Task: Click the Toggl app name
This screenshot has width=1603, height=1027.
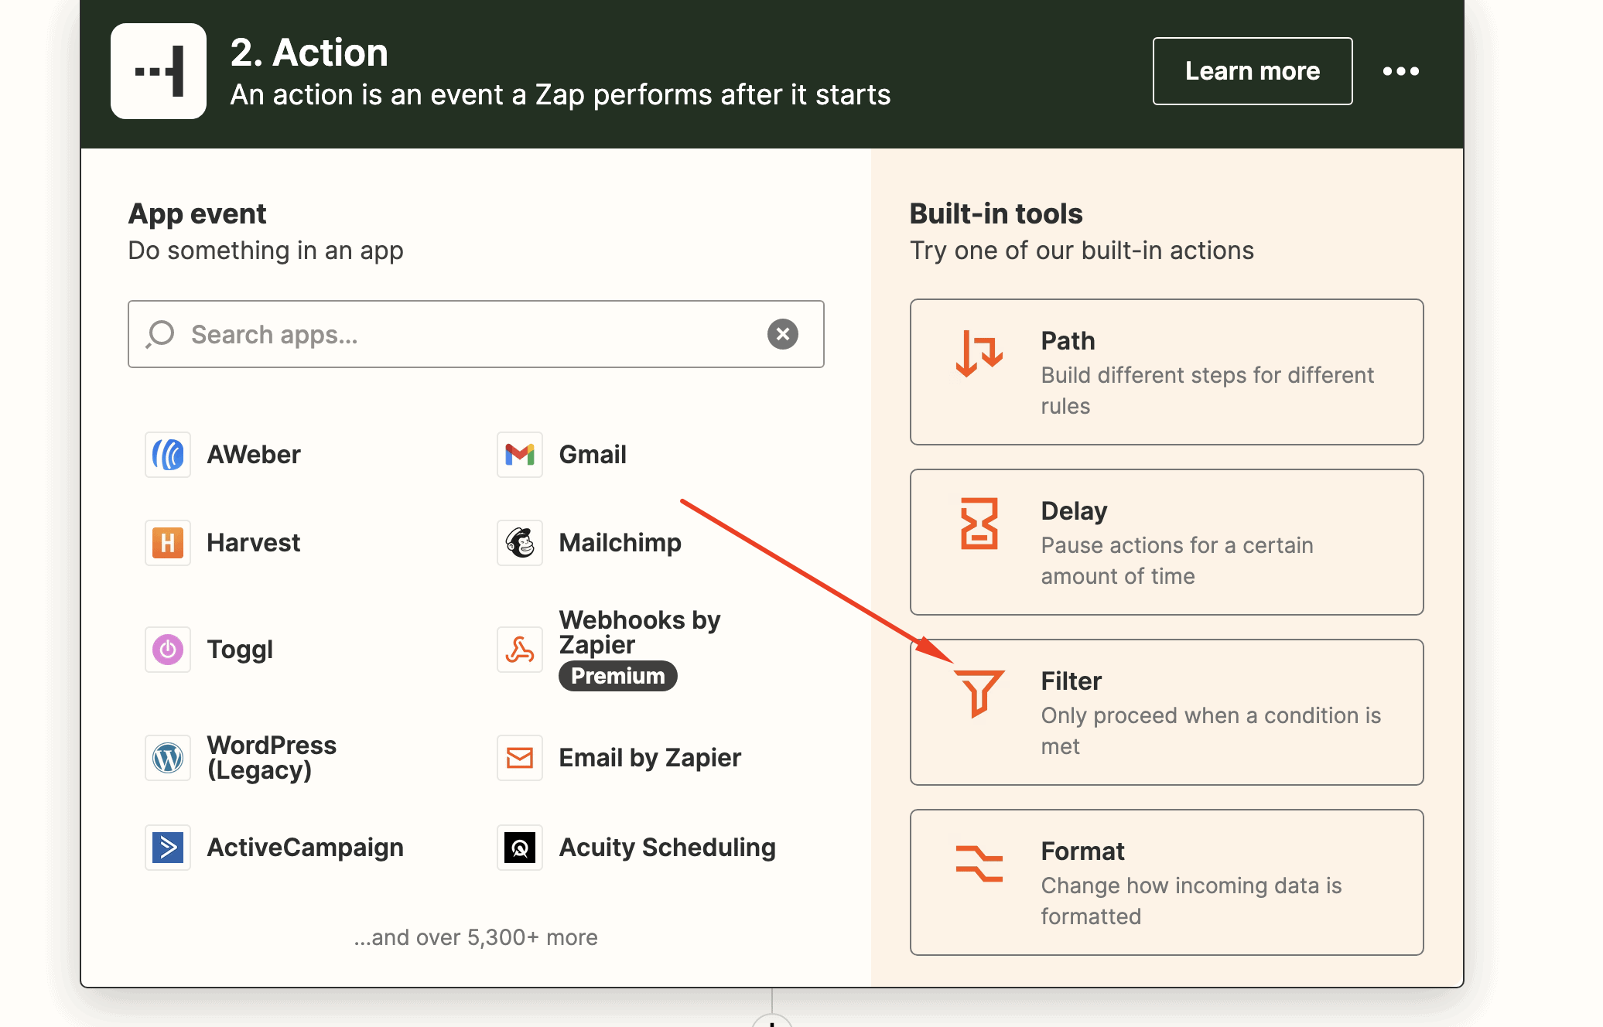Action: click(240, 650)
